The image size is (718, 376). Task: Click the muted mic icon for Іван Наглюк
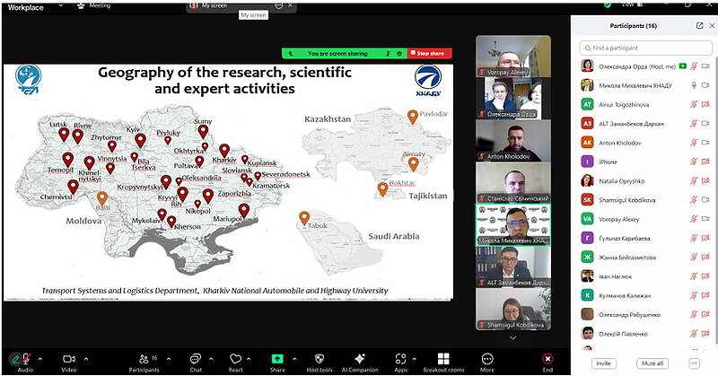point(694,276)
